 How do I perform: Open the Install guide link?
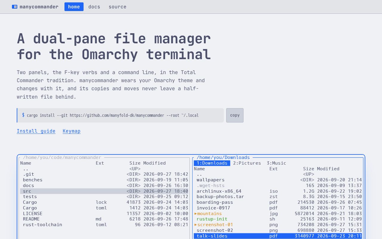tap(36, 131)
